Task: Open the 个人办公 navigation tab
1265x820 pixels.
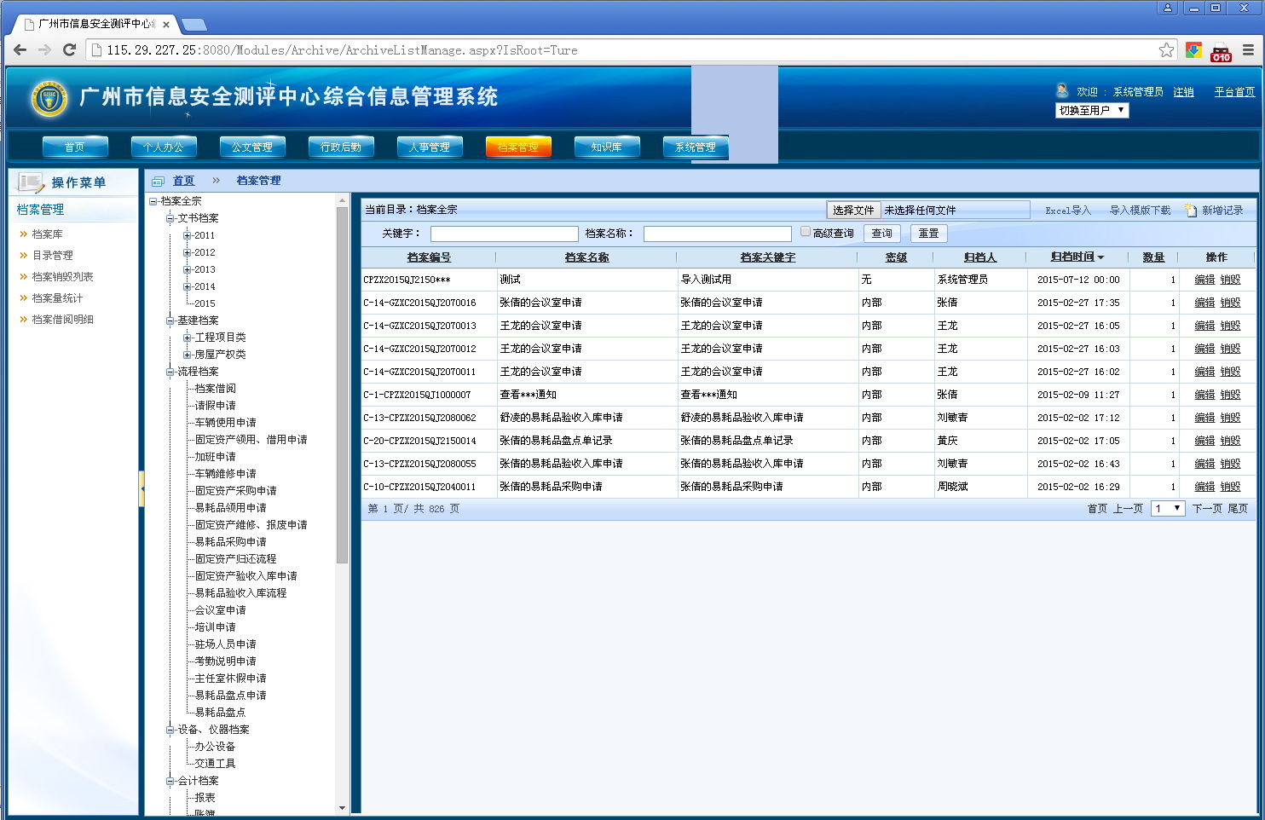Action: click(x=164, y=147)
